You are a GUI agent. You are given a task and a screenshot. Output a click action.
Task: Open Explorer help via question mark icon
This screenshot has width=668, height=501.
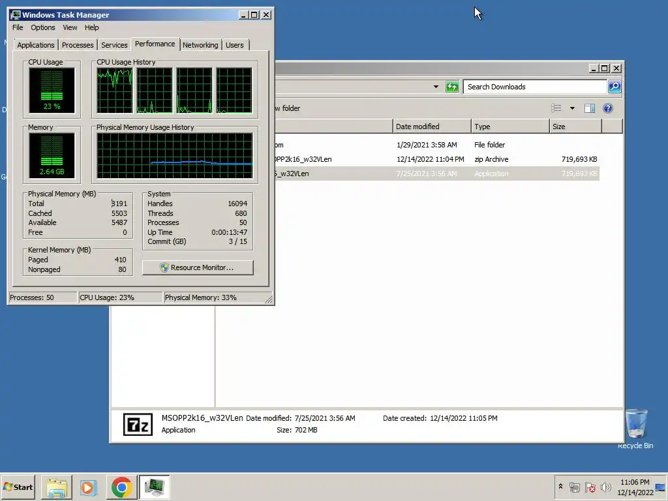point(608,108)
